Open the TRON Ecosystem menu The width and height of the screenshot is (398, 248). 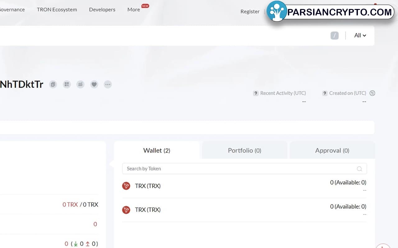point(57,10)
